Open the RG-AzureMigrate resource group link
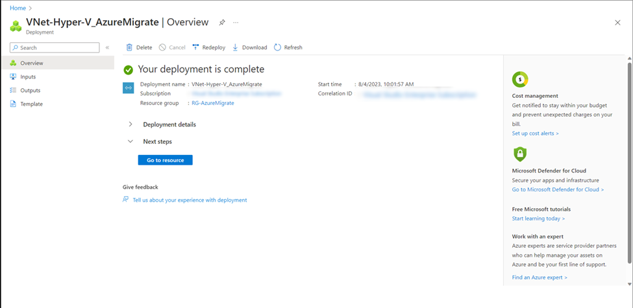Screen dimensions: 633x308 [x=213, y=103]
